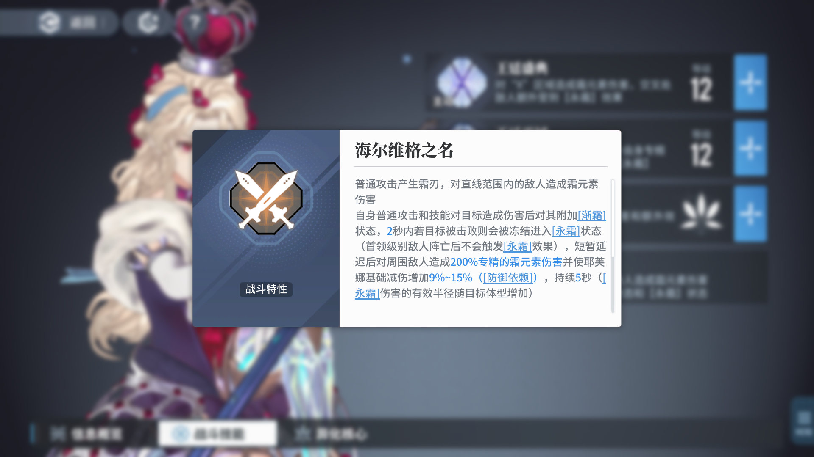The height and width of the screenshot is (457, 814).
Task: Select the crystal X skill icon
Action: point(461,83)
